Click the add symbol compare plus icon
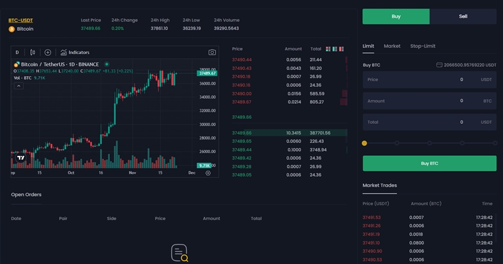503x264 pixels. (48, 52)
